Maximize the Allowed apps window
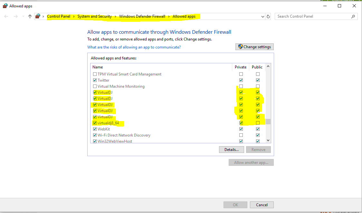Viewport: 362px width, 213px height. [339, 6]
